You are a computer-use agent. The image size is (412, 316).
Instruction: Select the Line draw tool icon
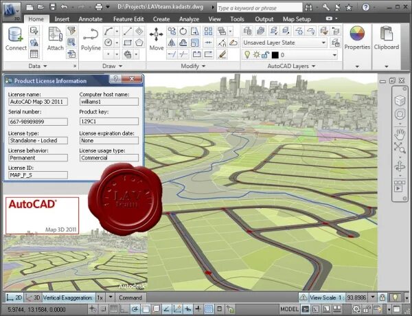point(128,32)
